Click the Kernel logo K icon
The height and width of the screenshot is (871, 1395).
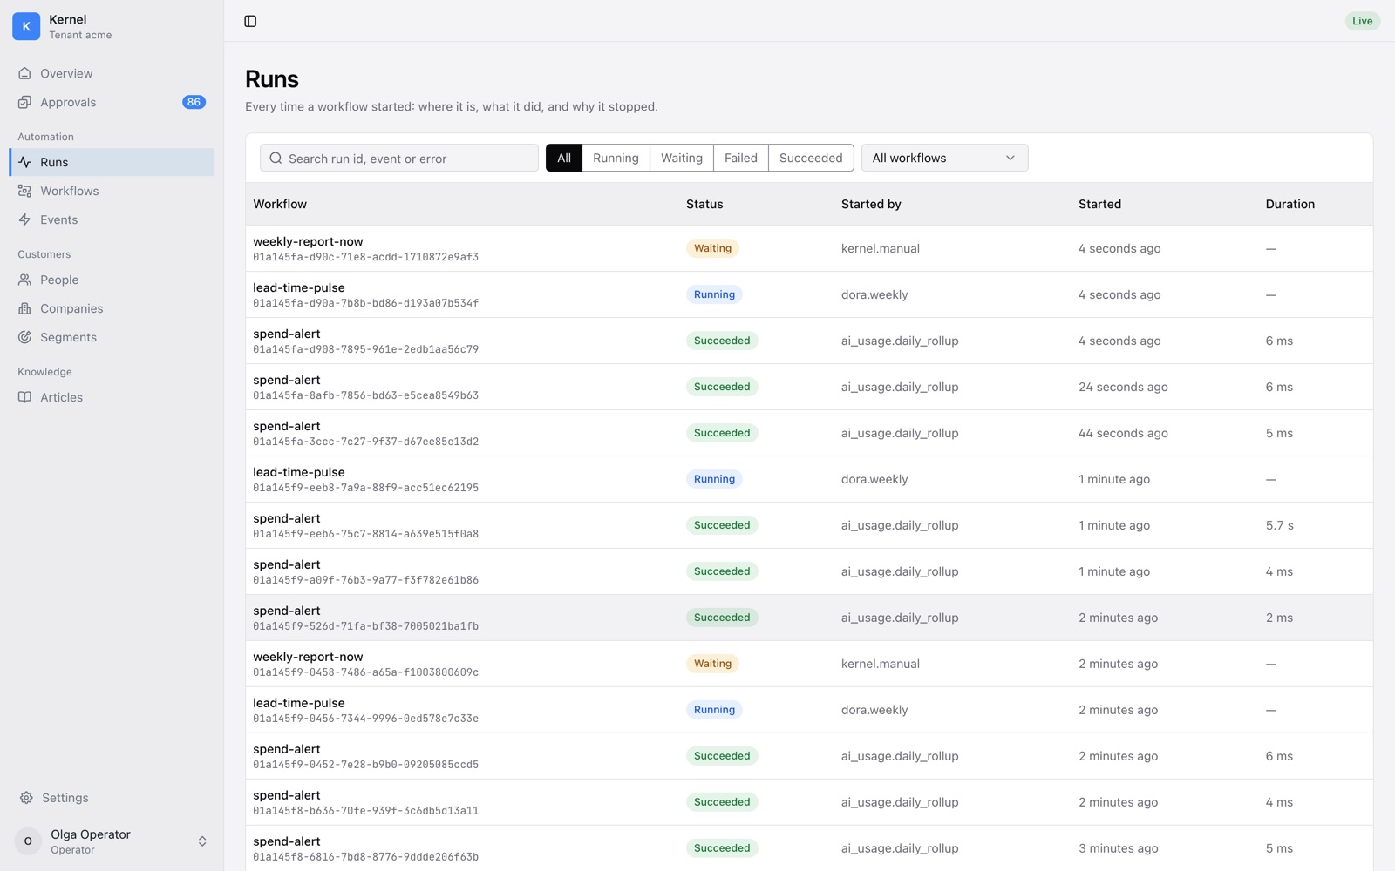pyautogui.click(x=26, y=26)
